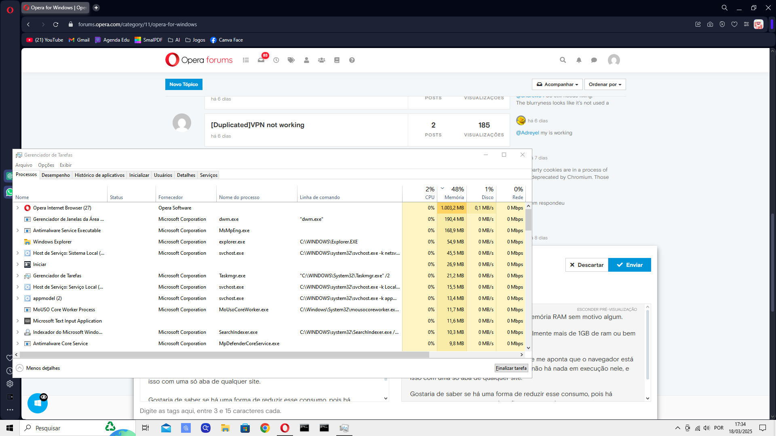The height and width of the screenshot is (436, 776).
Task: Open Opera sidebar settings gear
Action: pos(10,384)
